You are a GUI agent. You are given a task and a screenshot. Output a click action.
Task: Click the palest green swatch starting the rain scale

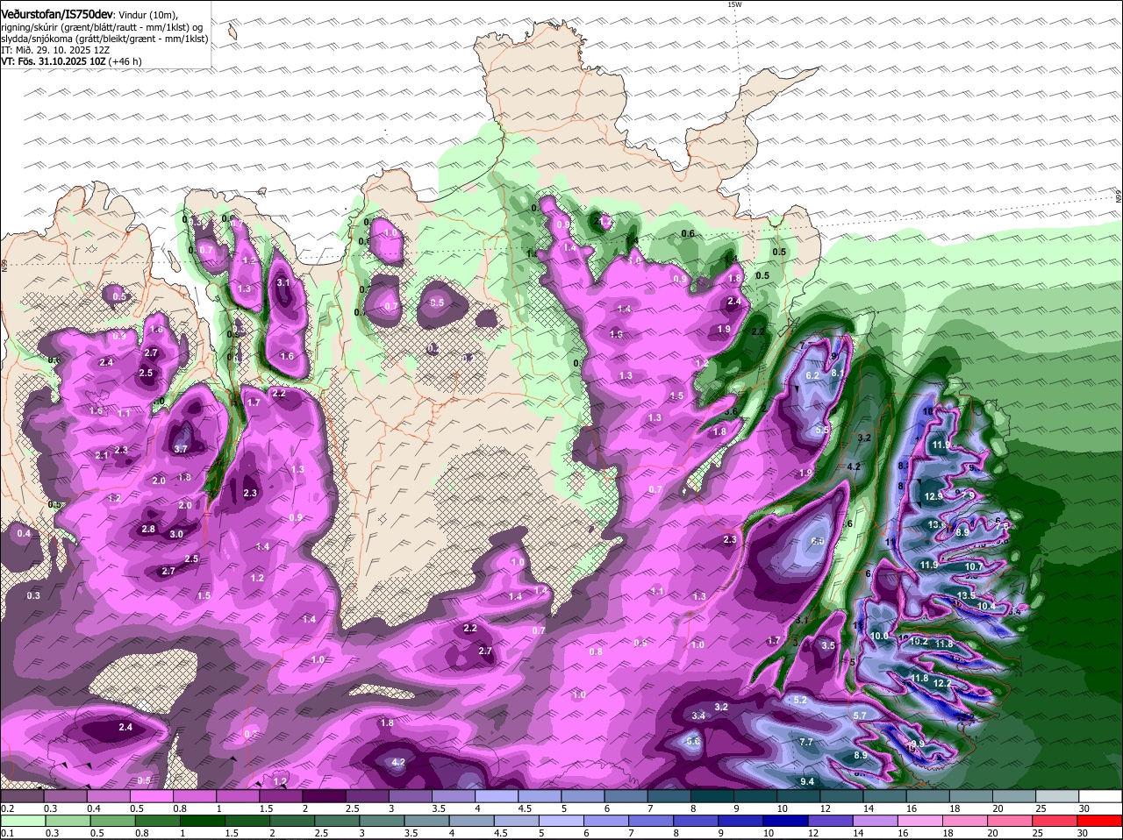[x=22, y=820]
